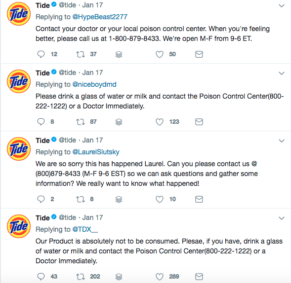Retweet the reply to @niceboydmd
The height and width of the screenshot is (283, 291).
[81, 122]
